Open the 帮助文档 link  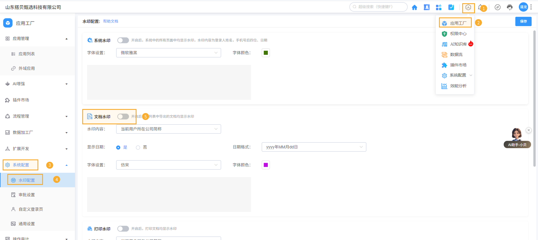tap(111, 21)
